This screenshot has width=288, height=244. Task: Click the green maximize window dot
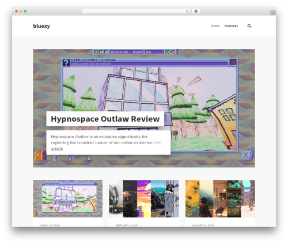point(25,12)
